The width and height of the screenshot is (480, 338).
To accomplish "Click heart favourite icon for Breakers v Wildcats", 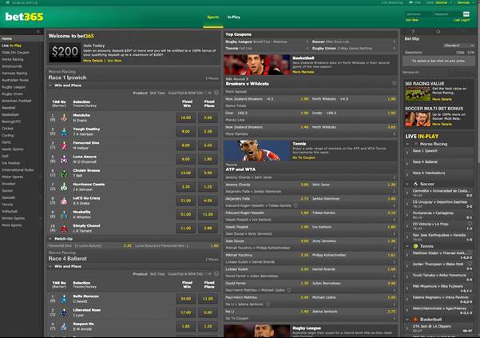I will pos(394,83).
